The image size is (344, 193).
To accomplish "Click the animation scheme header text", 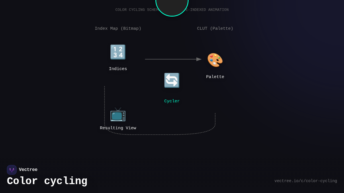I will [x=172, y=9].
